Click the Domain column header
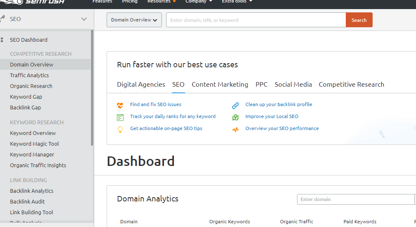The image size is (416, 227). tap(128, 222)
